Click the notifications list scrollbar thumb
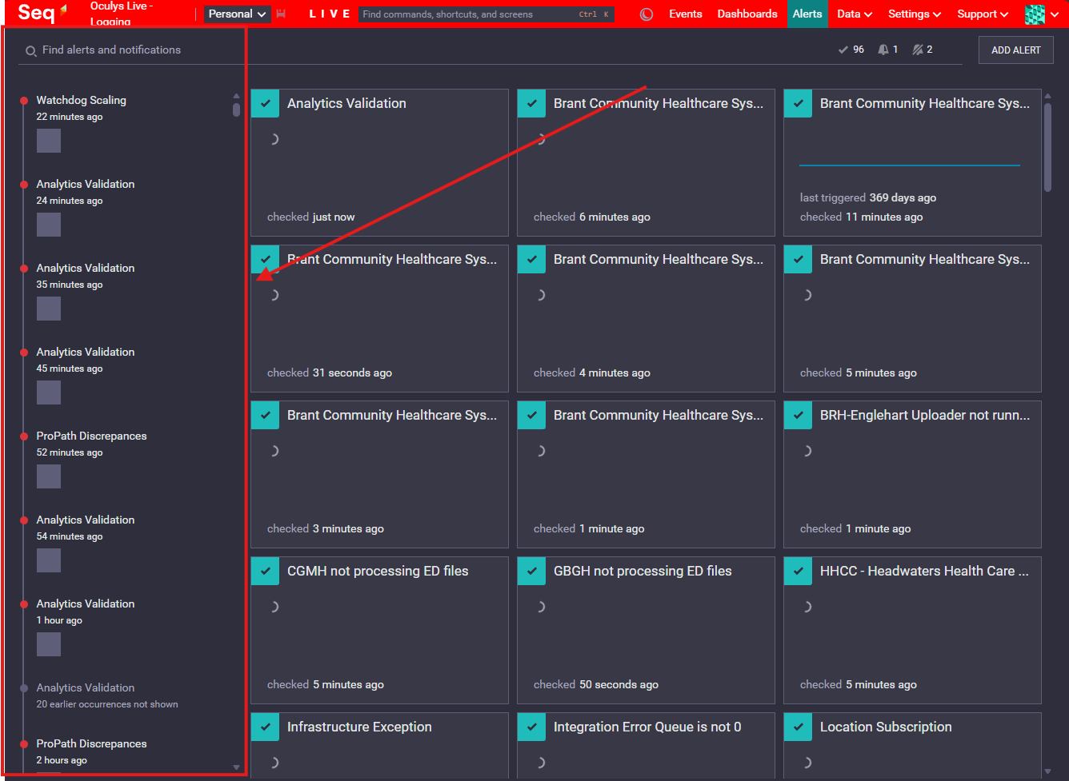This screenshot has height=781, width=1069. pyautogui.click(x=236, y=110)
